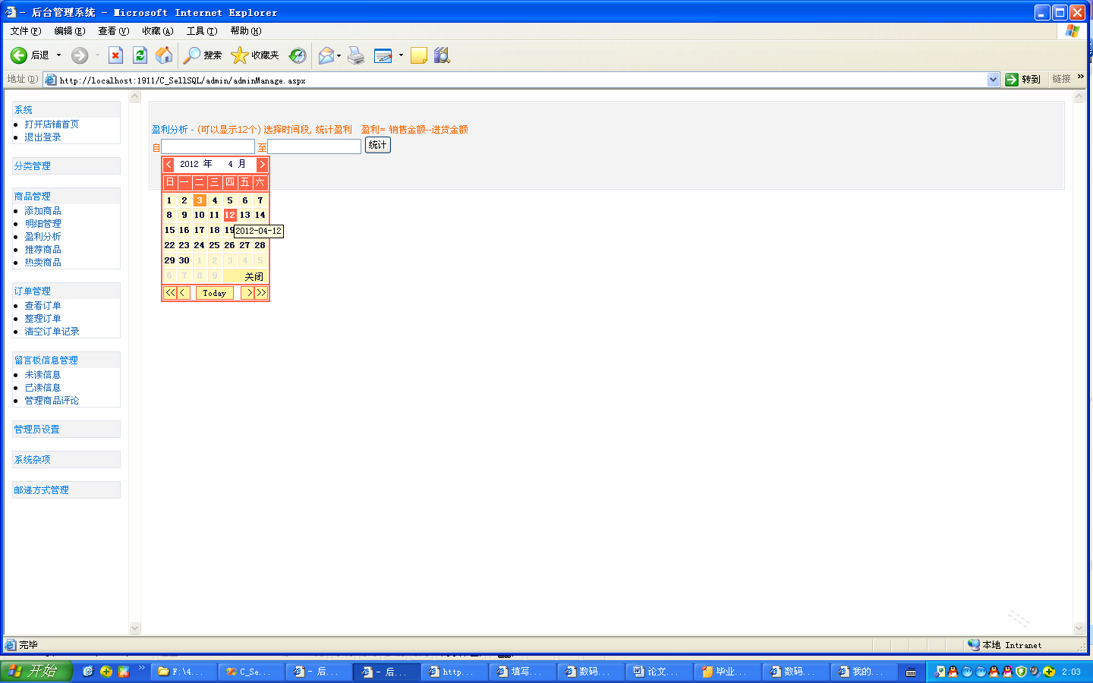The height and width of the screenshot is (683, 1093).
Task: Open QQ from the penguin tray icon
Action: pyautogui.click(x=953, y=672)
